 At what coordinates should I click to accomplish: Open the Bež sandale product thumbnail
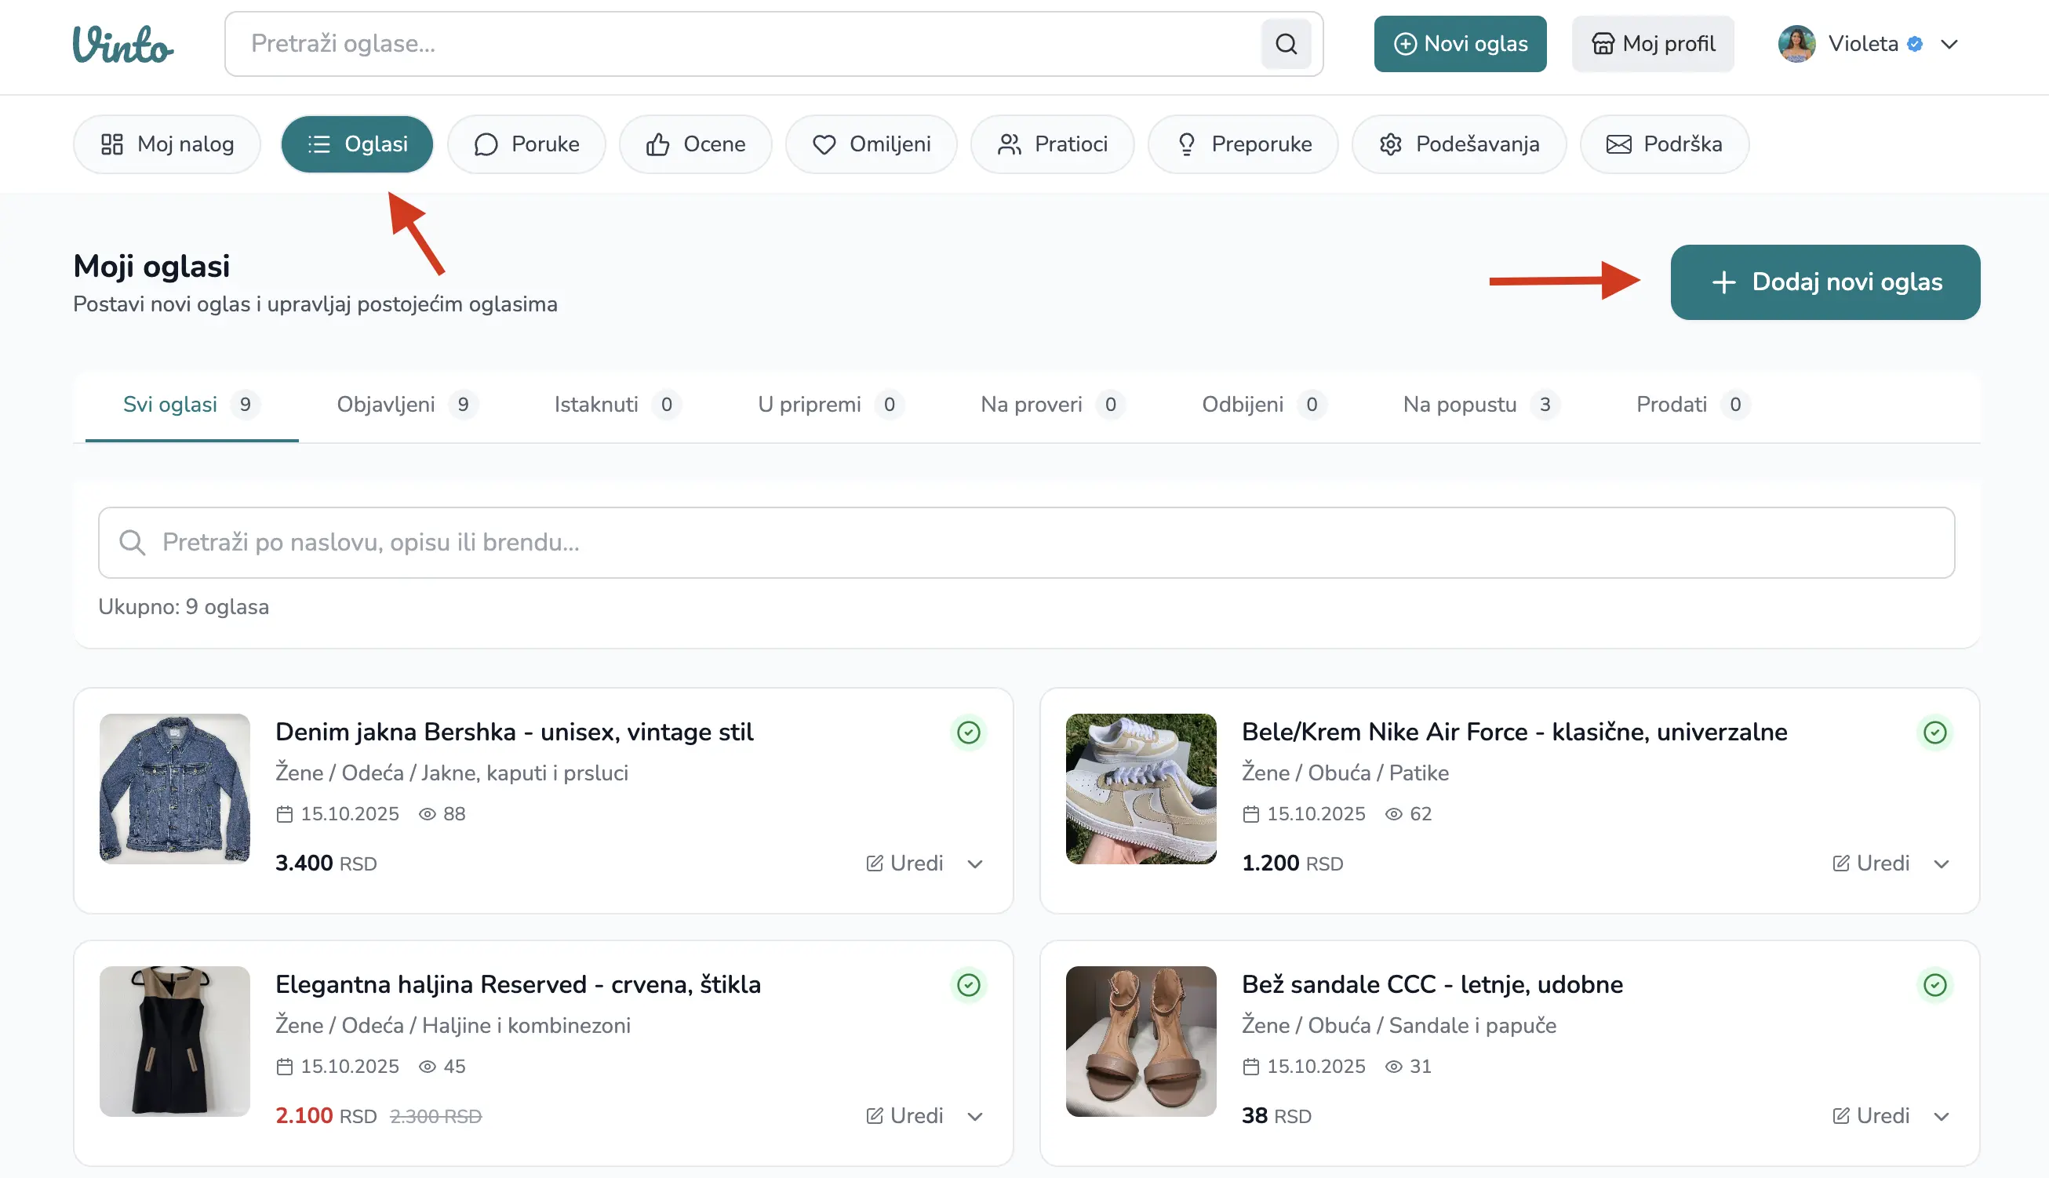coord(1141,1041)
